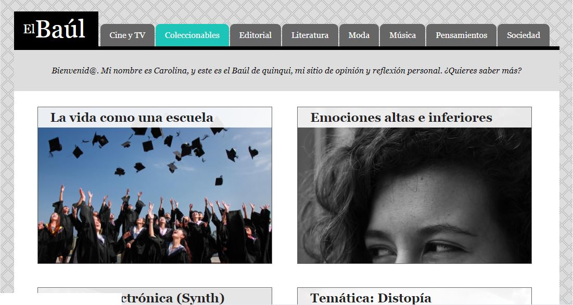
Task: Open the Emociones altas e inferiores headline
Action: [401, 118]
